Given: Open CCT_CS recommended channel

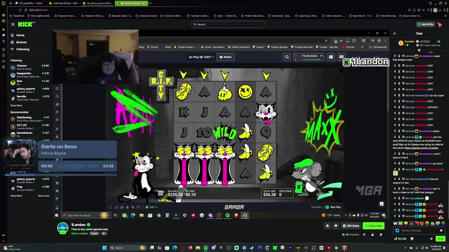Looking at the screenshot, I should coord(30,126).
